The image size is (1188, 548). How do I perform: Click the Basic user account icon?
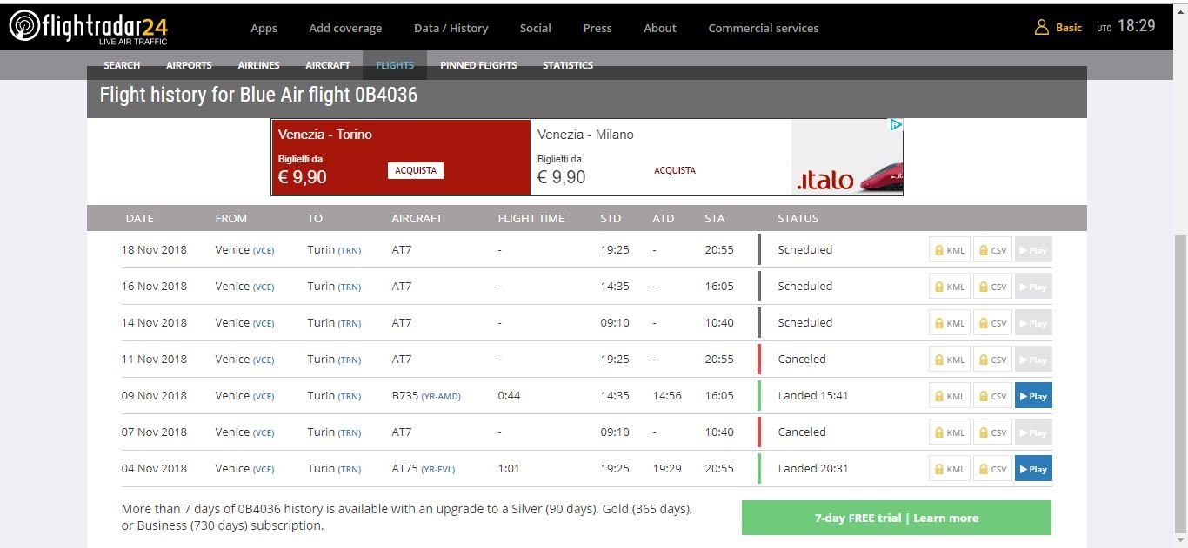tap(1041, 28)
